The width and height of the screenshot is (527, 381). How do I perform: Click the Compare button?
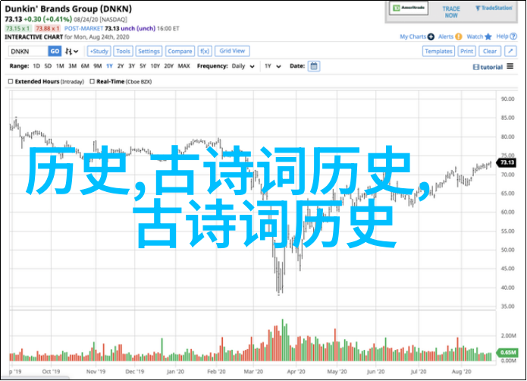[x=180, y=52]
